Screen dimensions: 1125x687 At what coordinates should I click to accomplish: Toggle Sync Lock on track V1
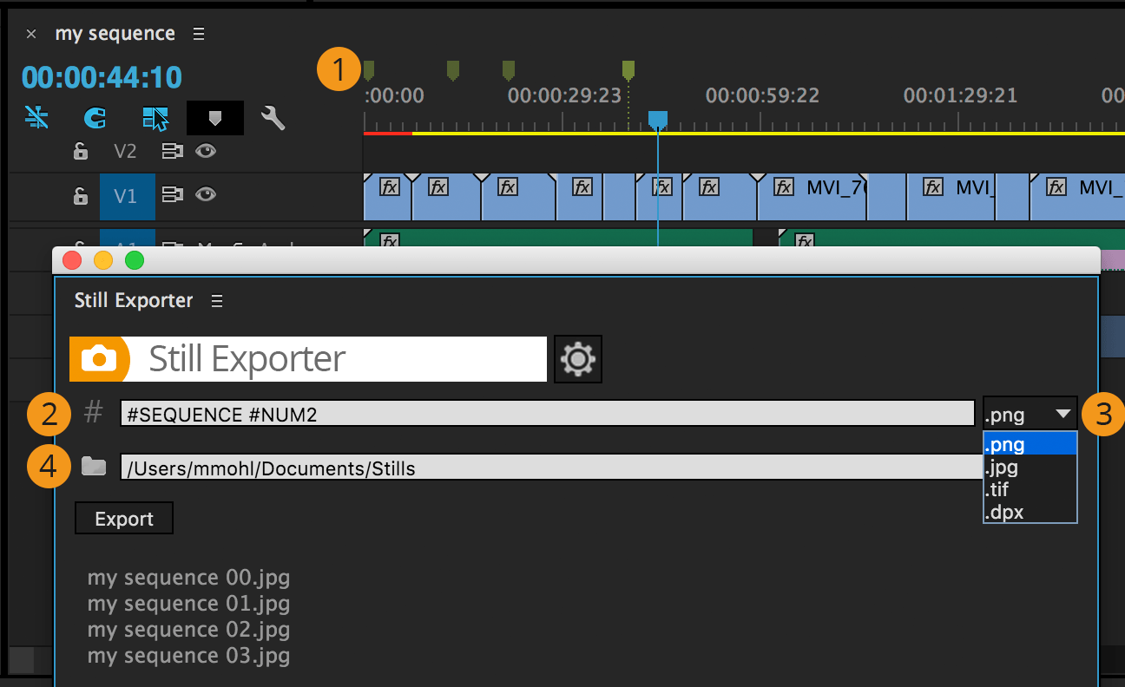pos(172,196)
